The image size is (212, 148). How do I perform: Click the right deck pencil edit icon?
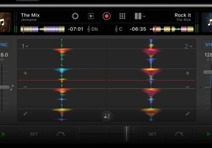pyautogui.click(x=188, y=114)
